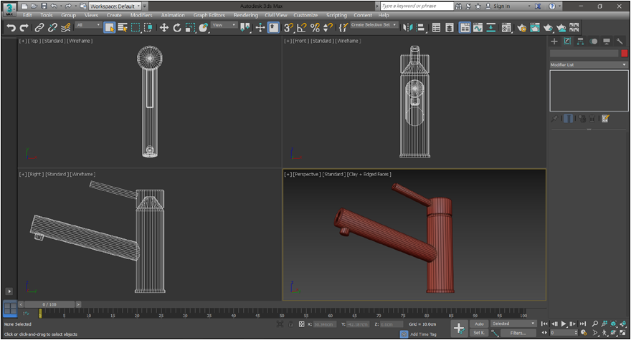Open the Create Selection Set dropdown
The height and width of the screenshot is (340, 631).
373,26
